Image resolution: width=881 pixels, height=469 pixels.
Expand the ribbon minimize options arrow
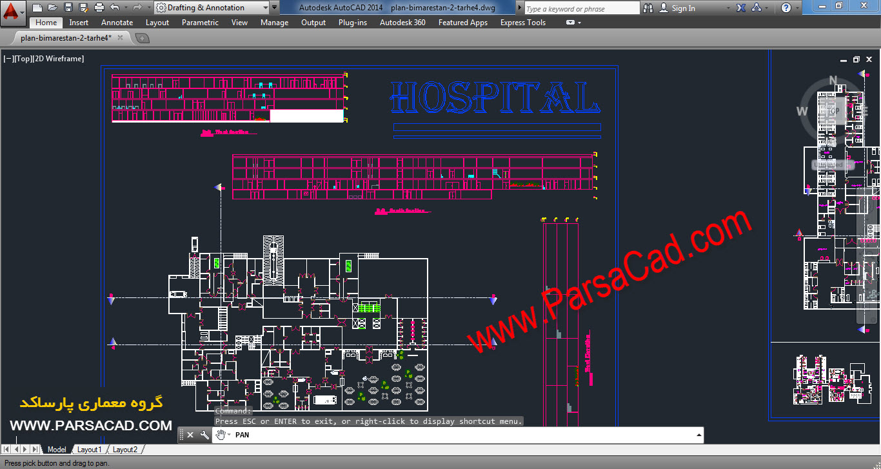579,23
